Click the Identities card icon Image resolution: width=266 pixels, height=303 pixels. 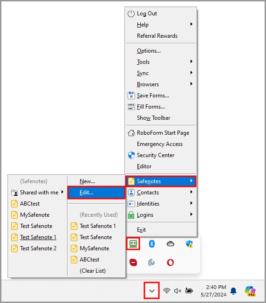(x=131, y=204)
